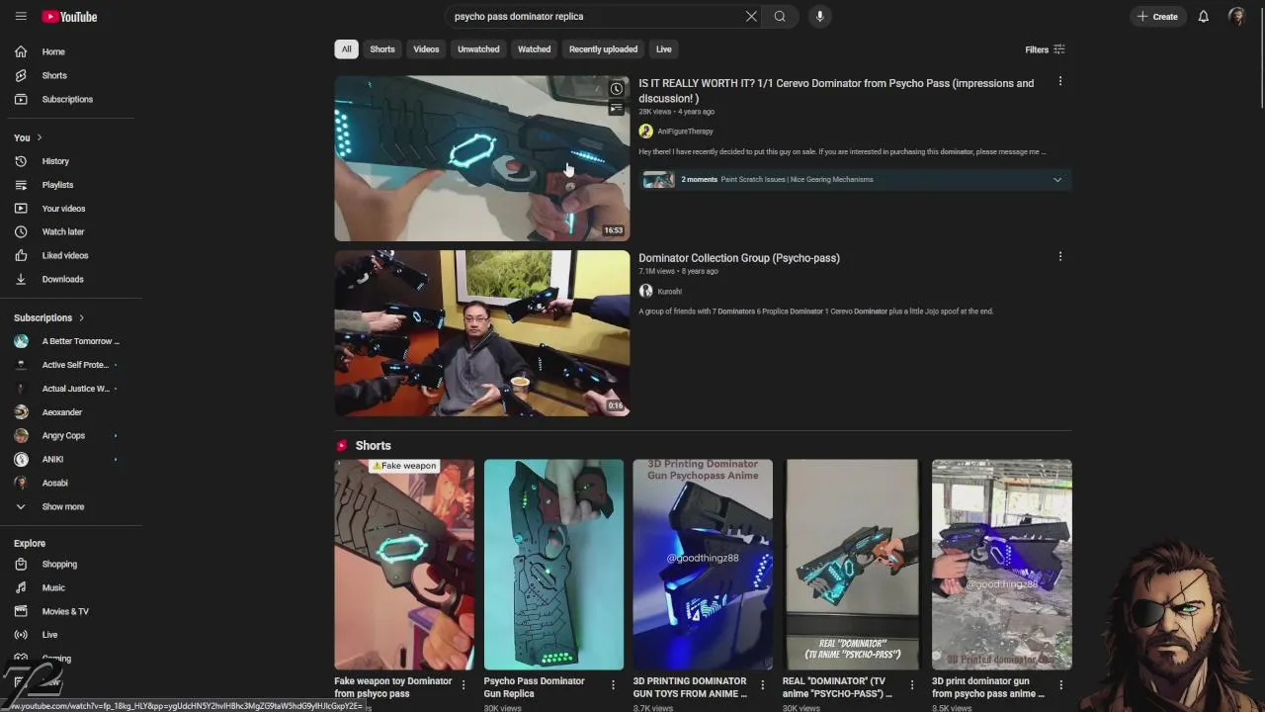Open more options for Cerevo Dominator video
Image resolution: width=1265 pixels, height=712 pixels.
click(1060, 82)
